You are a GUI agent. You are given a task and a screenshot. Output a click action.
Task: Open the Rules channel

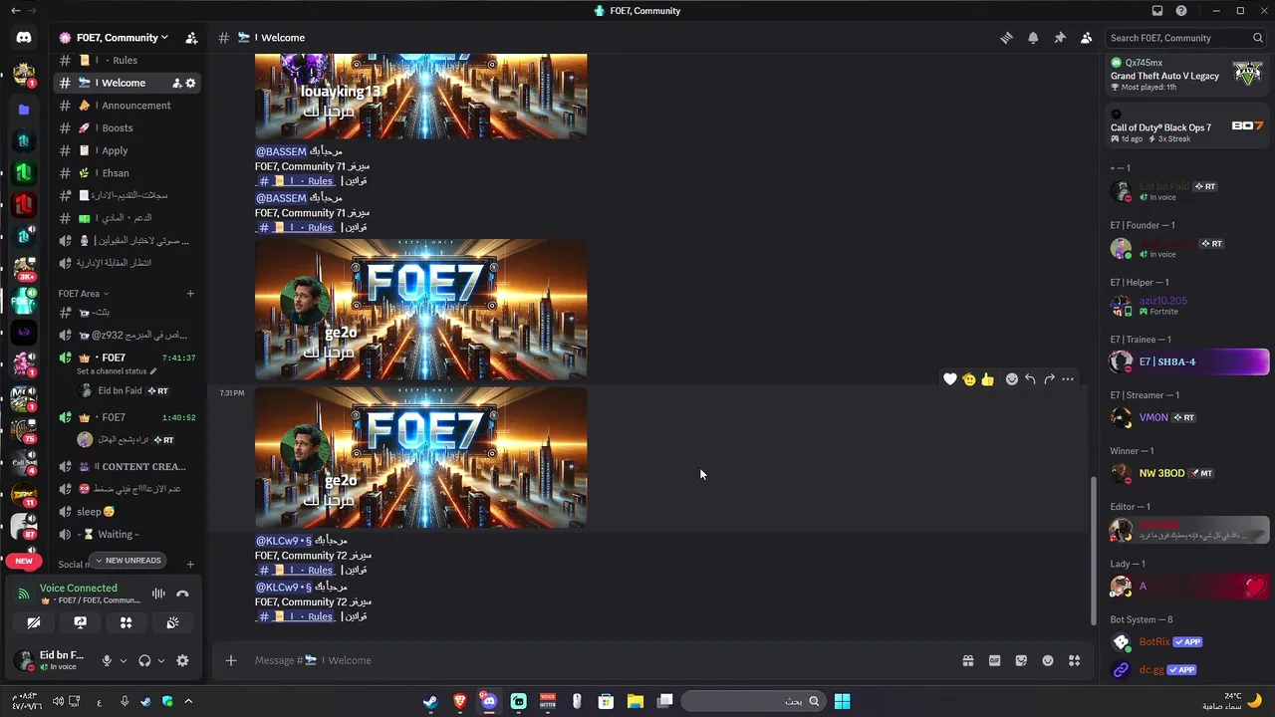pos(127,61)
